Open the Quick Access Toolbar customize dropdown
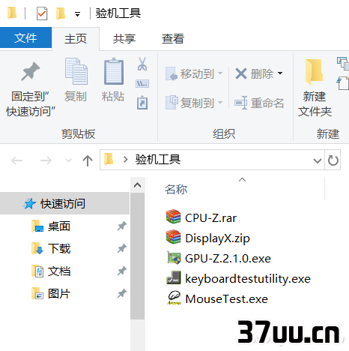 click(x=78, y=14)
